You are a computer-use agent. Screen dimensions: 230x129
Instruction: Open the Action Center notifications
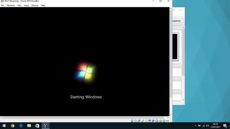(225, 126)
